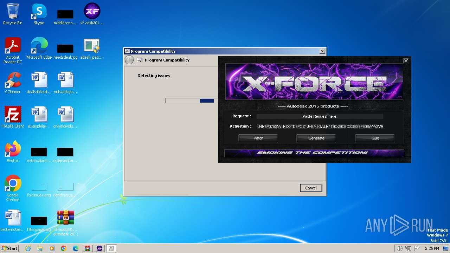Viewport: 450px width, 253px height.
Task: Click the taskbar clock showing 2:26 PM
Action: pos(432,248)
